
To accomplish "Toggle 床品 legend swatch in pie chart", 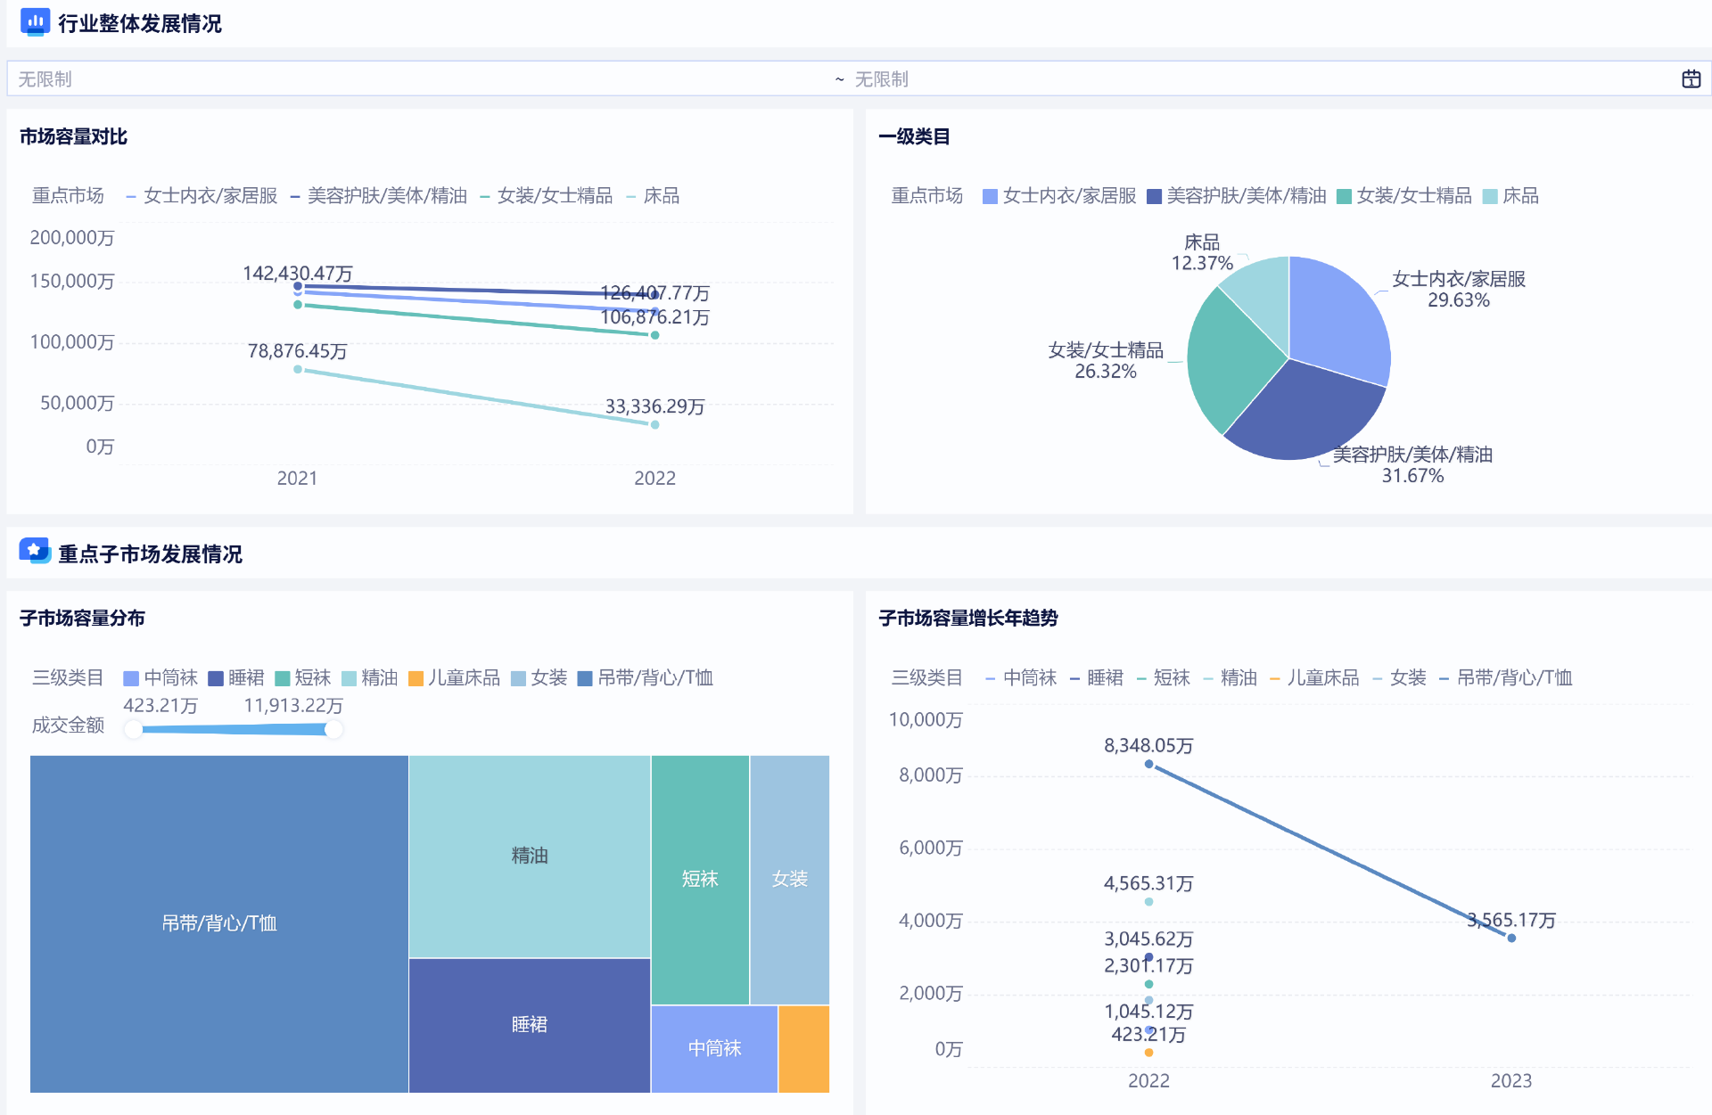I will pyautogui.click(x=1490, y=196).
